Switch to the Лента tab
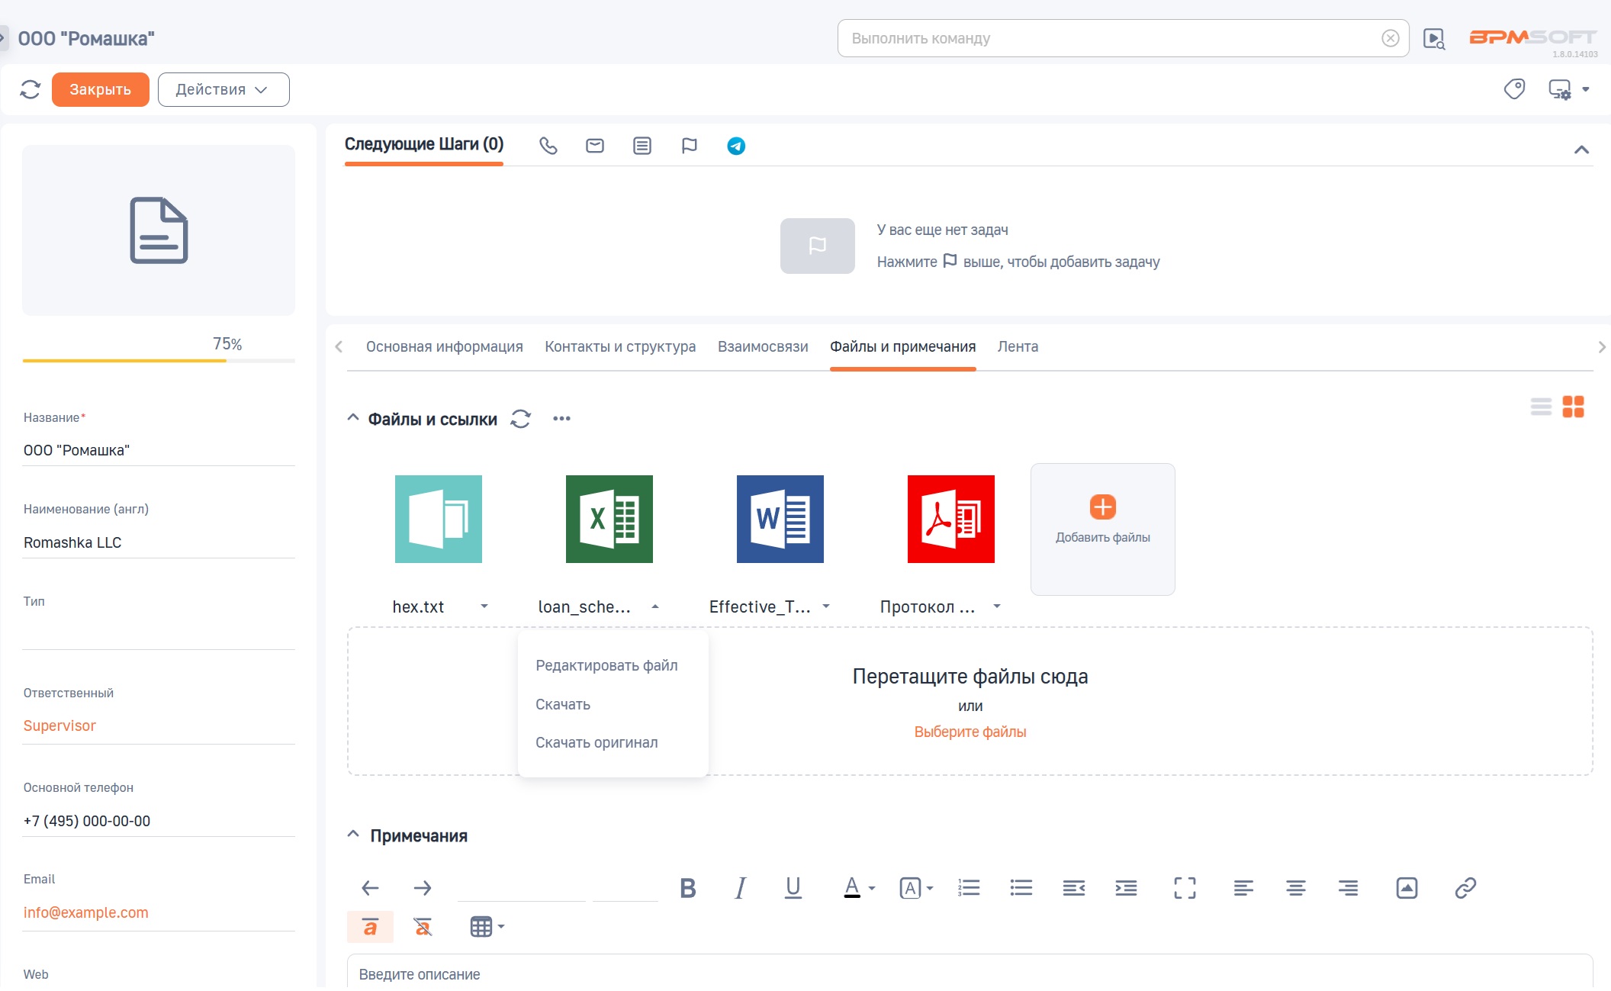 [1018, 346]
